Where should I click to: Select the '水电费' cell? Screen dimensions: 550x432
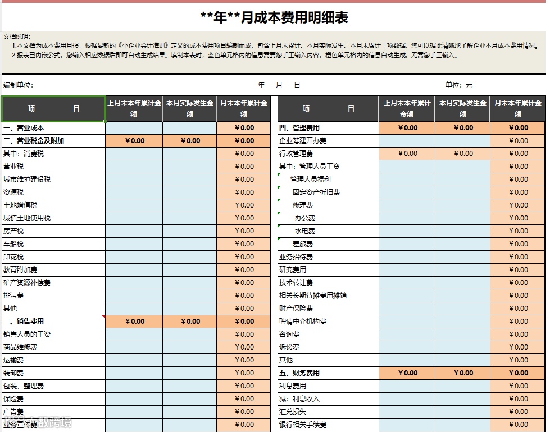click(328, 231)
